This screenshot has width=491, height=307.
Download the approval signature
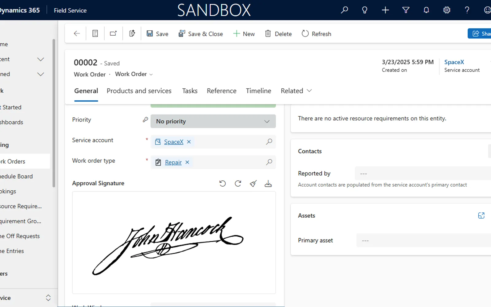coord(268,184)
